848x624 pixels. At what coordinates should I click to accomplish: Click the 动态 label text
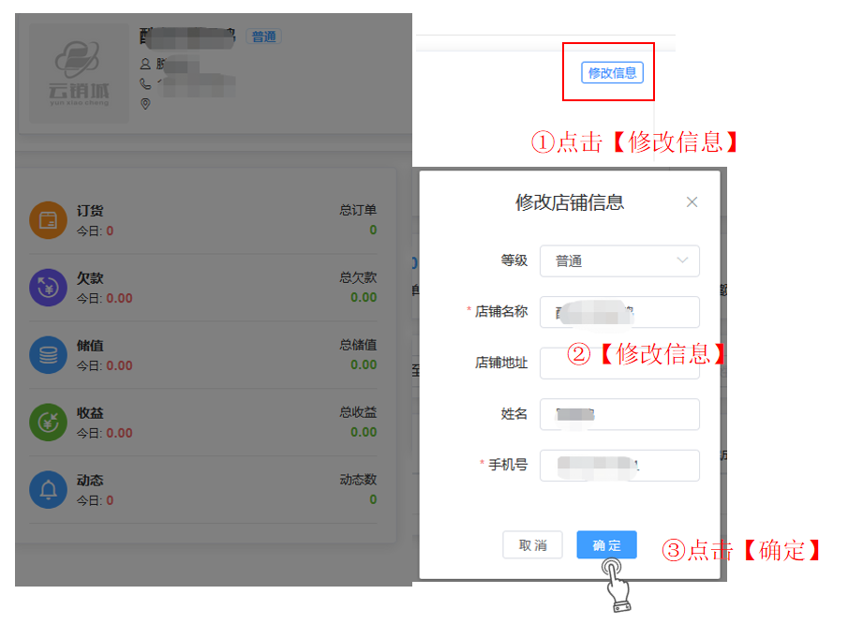pyautogui.click(x=90, y=480)
